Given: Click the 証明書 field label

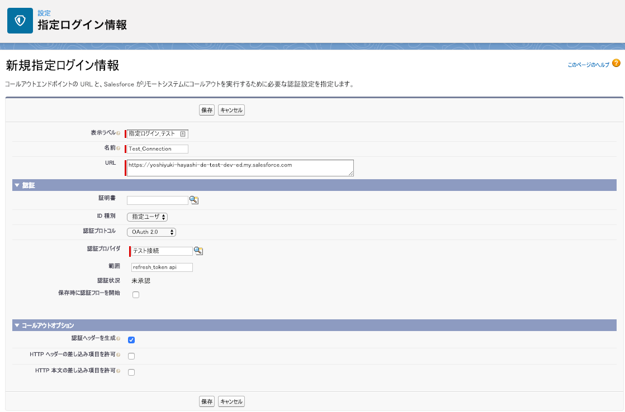Looking at the screenshot, I should (x=107, y=198).
